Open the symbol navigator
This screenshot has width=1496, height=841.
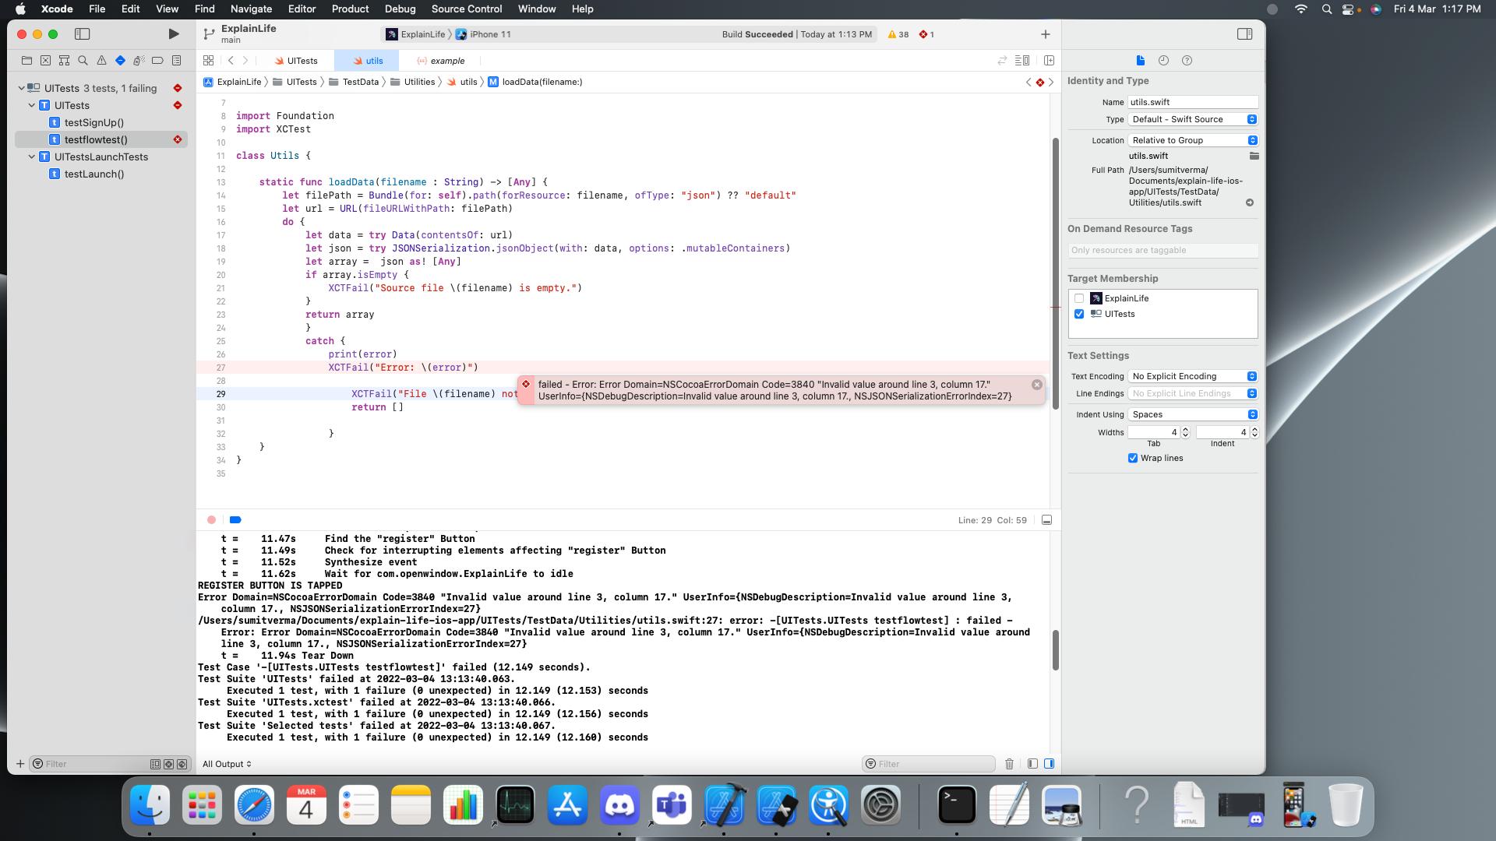(64, 60)
